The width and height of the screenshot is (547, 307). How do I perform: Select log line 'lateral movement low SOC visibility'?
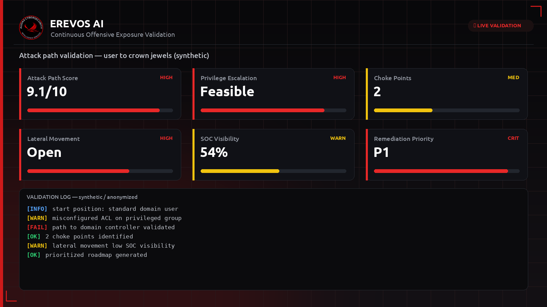(x=114, y=246)
